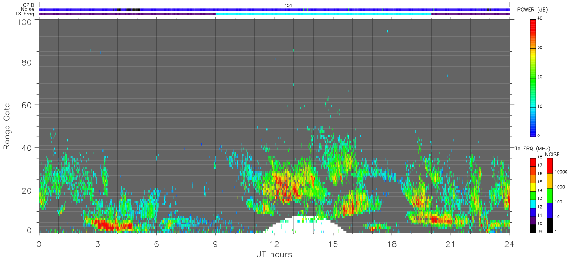The width and height of the screenshot is (573, 264).
Task: Click the 40 label on the POWER scale
Action: (540, 19)
